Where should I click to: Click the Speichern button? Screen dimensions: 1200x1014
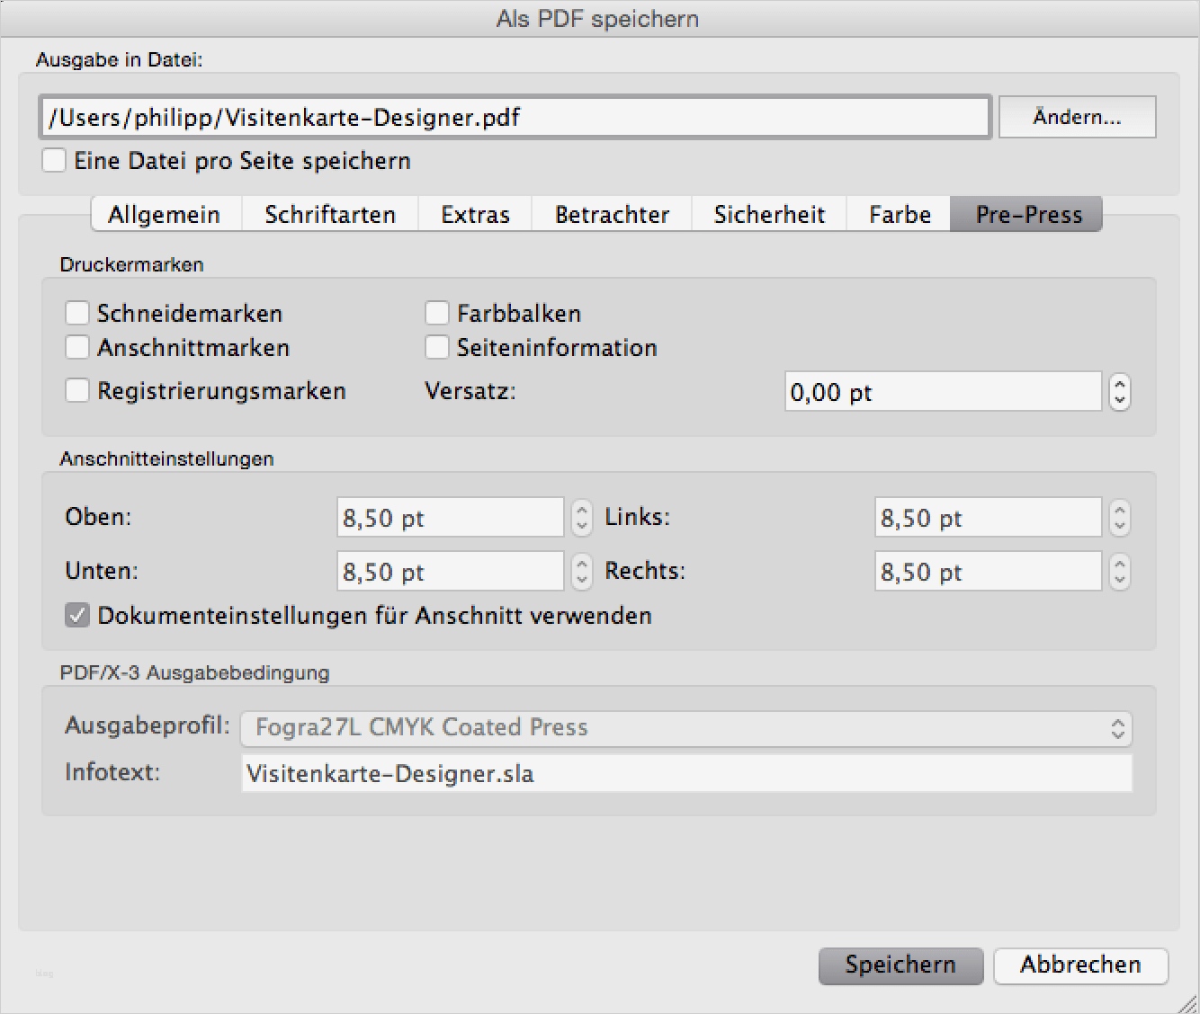pyautogui.click(x=900, y=965)
